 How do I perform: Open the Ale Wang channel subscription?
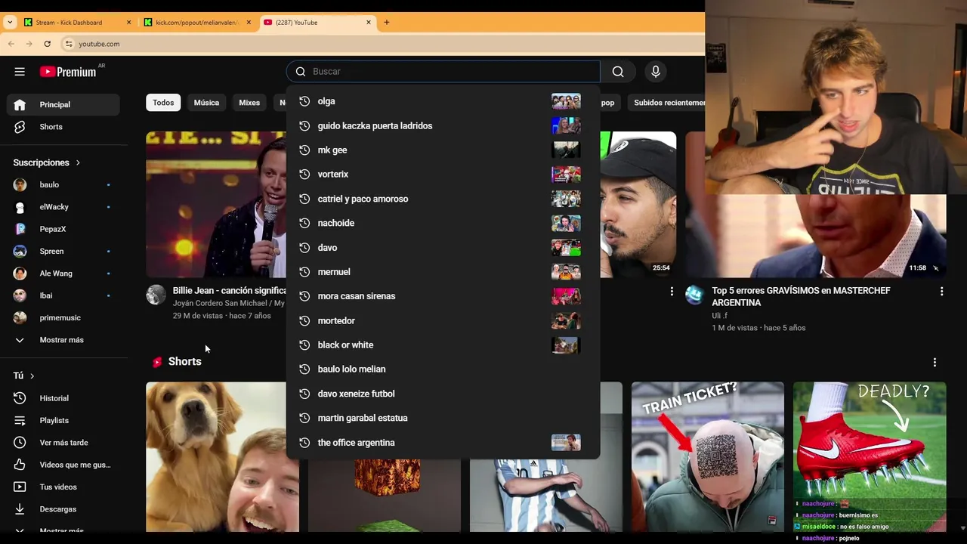[x=63, y=274]
